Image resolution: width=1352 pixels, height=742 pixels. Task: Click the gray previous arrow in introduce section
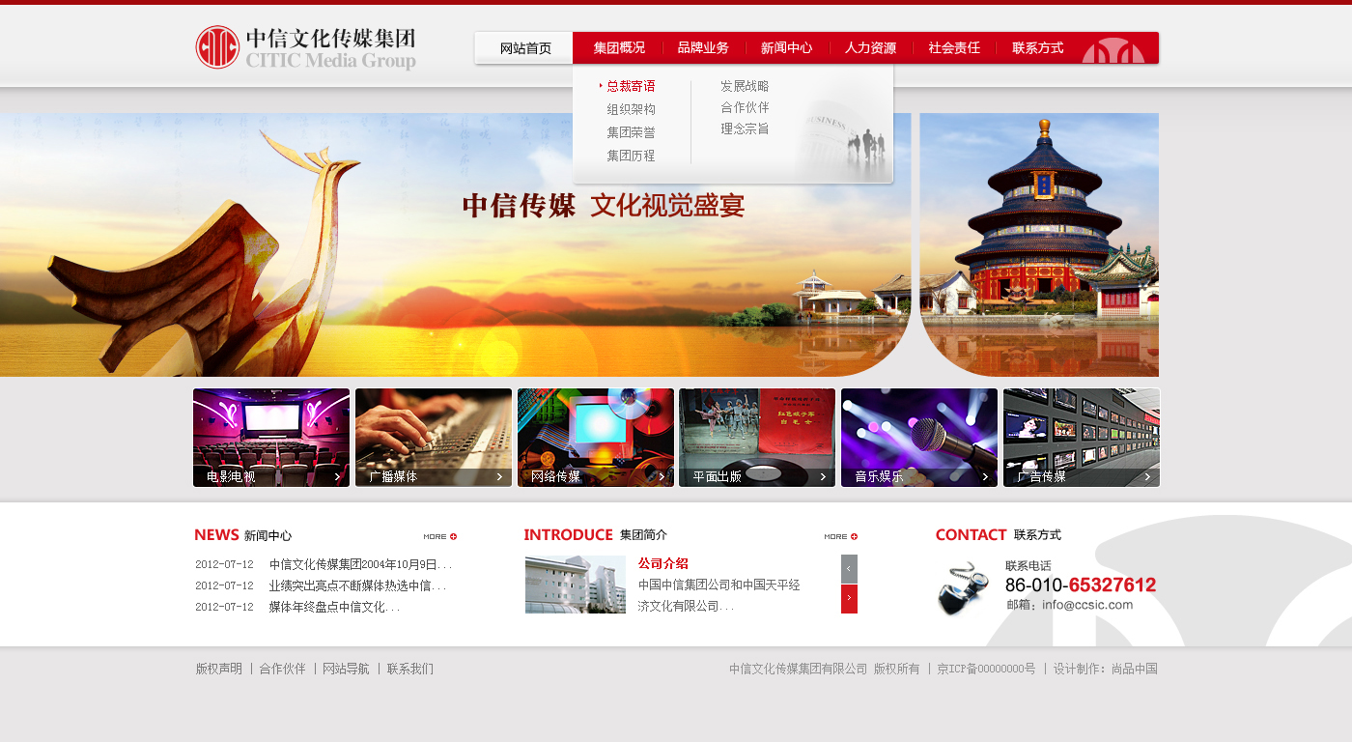[849, 569]
